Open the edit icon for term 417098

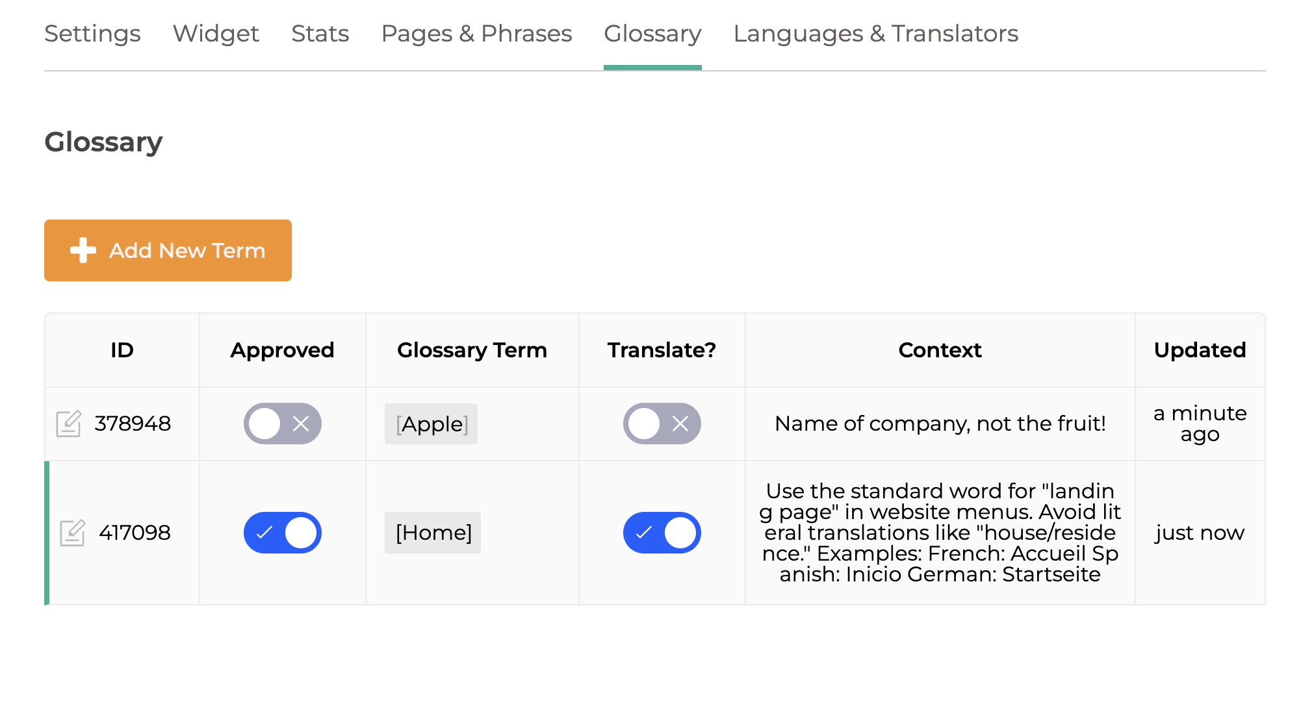(x=73, y=532)
